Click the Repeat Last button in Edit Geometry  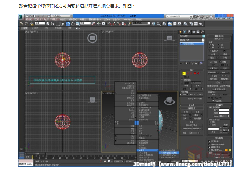coord(219,39)
